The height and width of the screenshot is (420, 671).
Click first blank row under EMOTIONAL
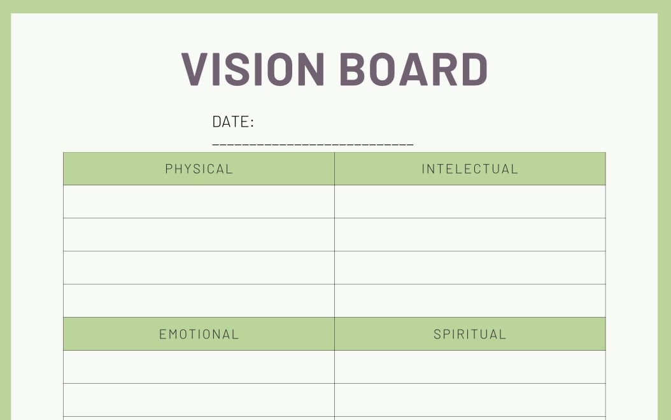pos(199,367)
